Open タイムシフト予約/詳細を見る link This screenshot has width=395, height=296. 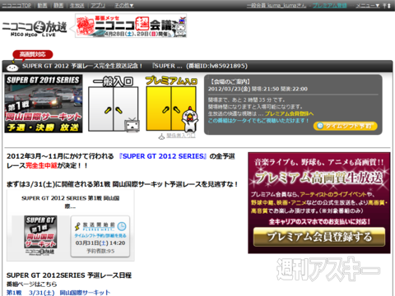[100, 236]
